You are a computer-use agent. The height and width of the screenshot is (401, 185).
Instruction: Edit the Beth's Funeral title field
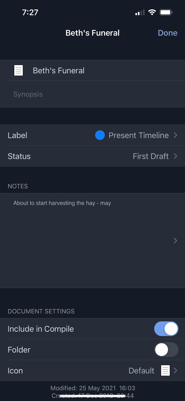[59, 71]
